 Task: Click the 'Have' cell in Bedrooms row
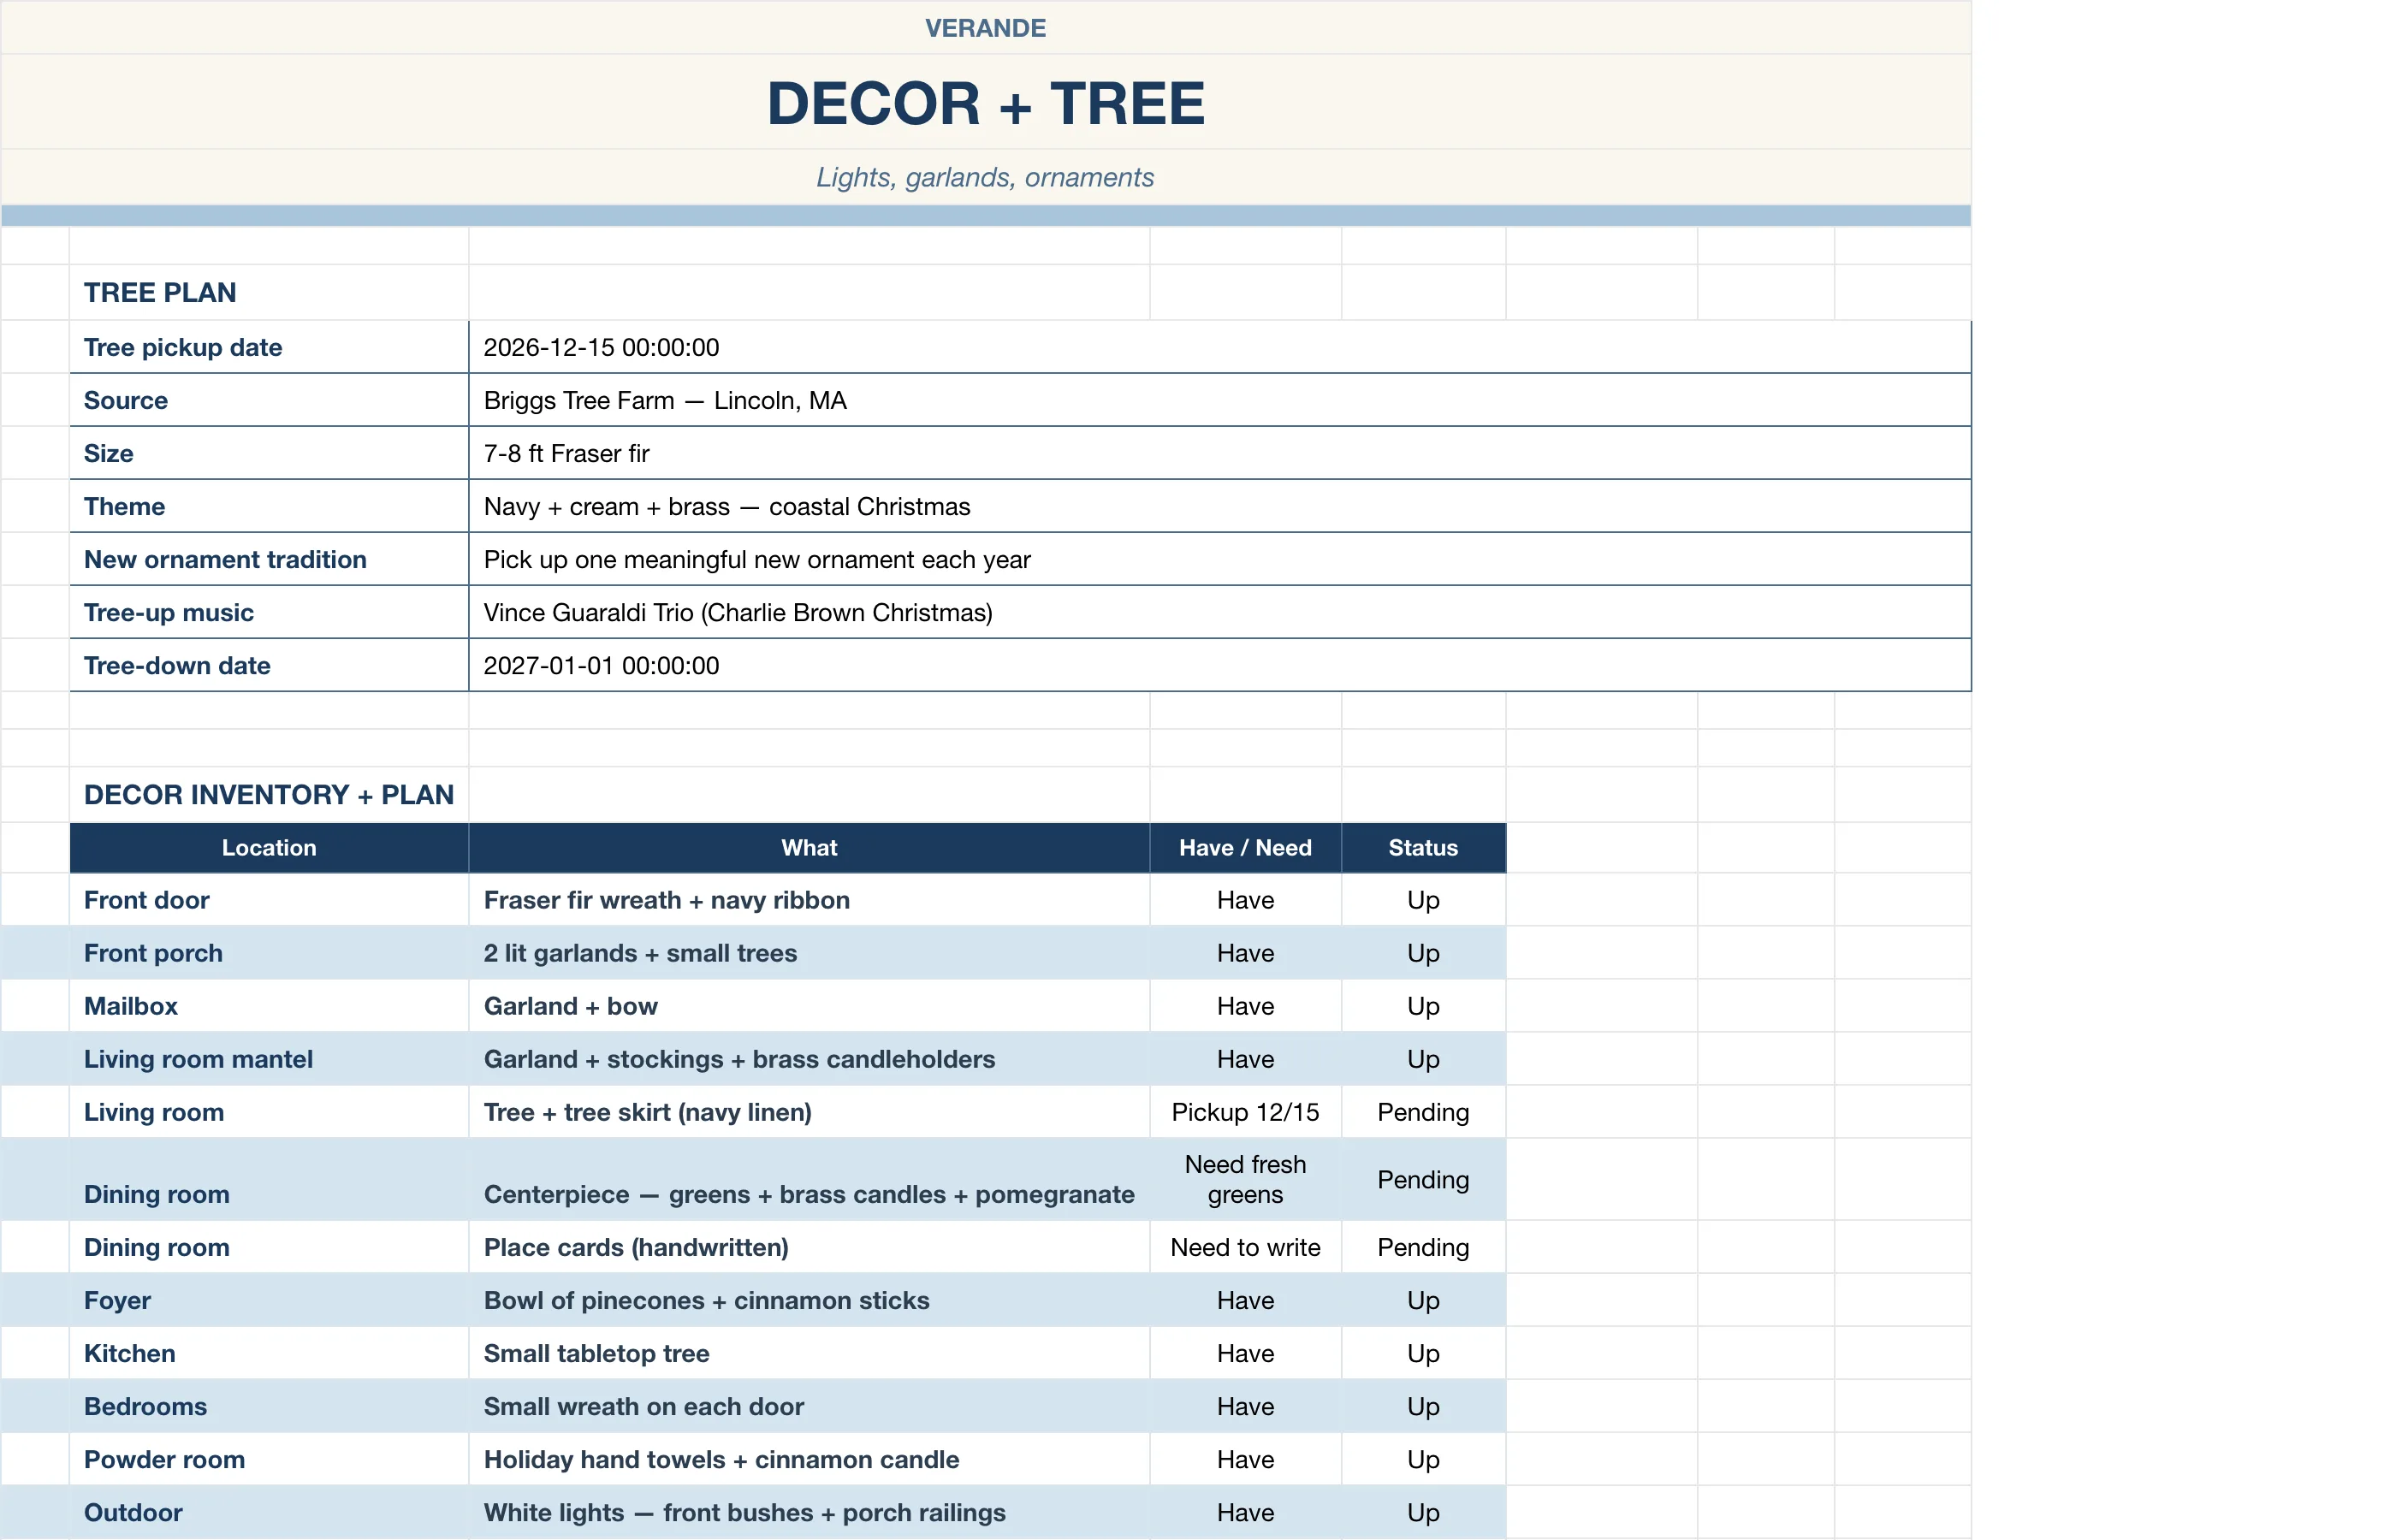click(1245, 1406)
